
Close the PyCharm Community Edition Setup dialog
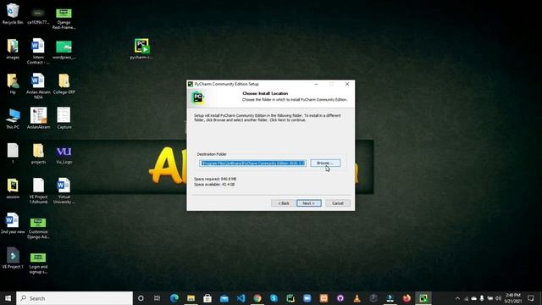click(347, 84)
